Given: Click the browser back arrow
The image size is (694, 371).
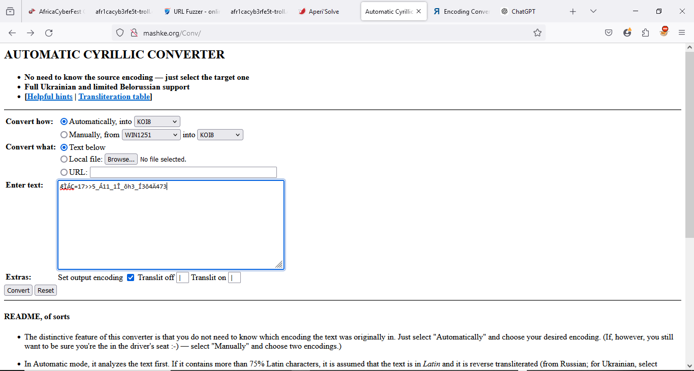Looking at the screenshot, I should [x=12, y=33].
